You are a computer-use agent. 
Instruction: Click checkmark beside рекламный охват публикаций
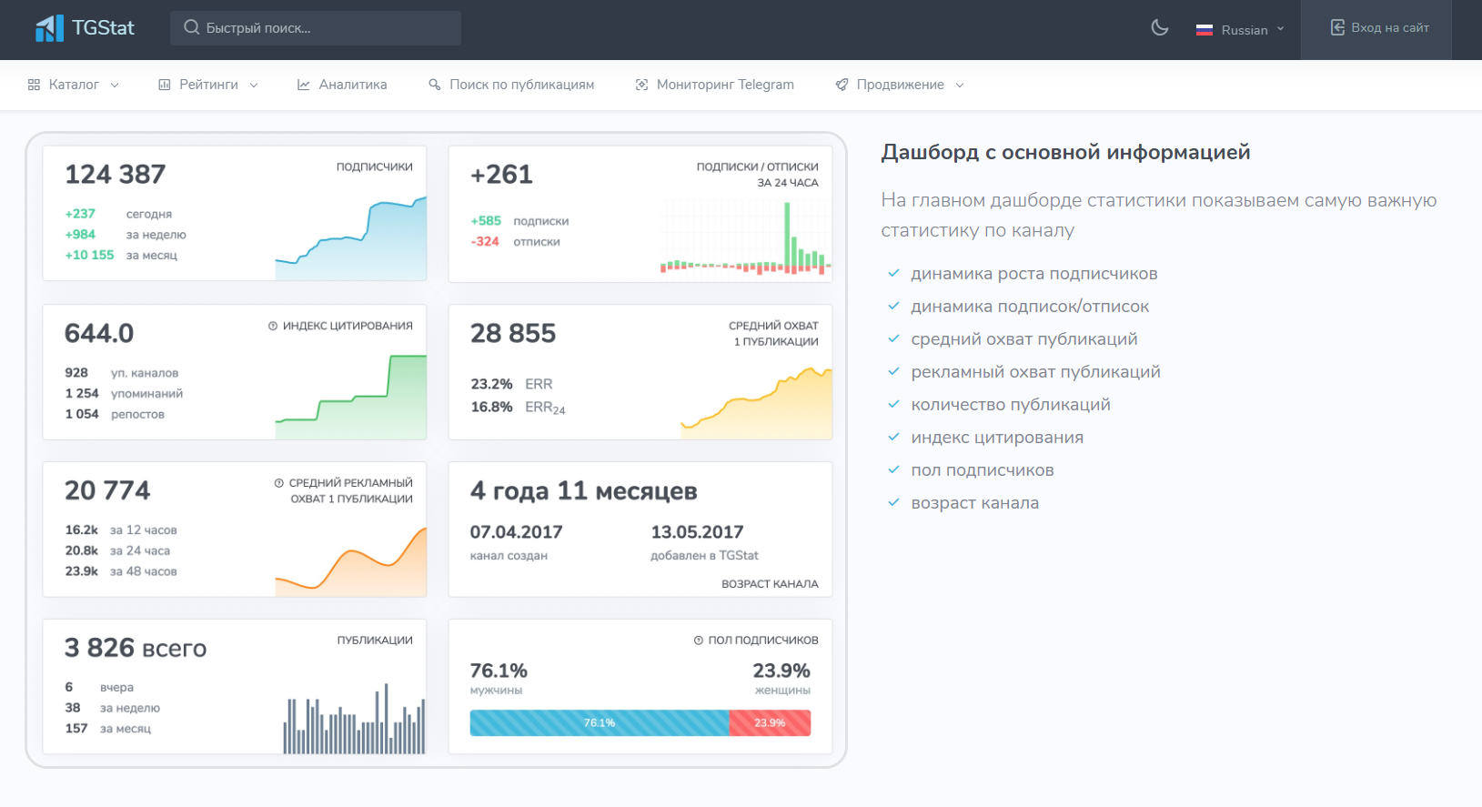click(x=894, y=371)
